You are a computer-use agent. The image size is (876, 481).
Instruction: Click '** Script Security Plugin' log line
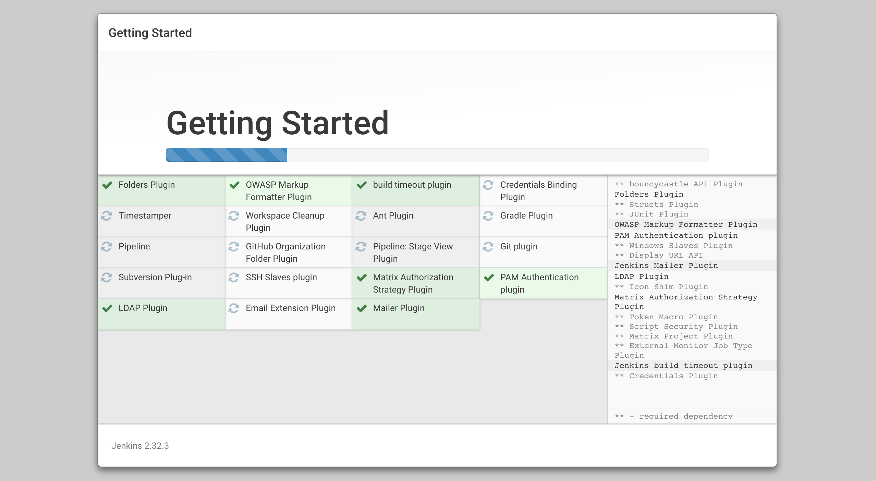tap(676, 327)
